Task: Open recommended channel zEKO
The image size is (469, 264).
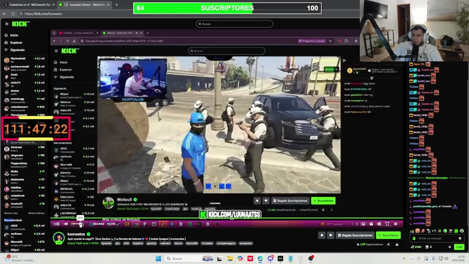Action: click(24, 227)
